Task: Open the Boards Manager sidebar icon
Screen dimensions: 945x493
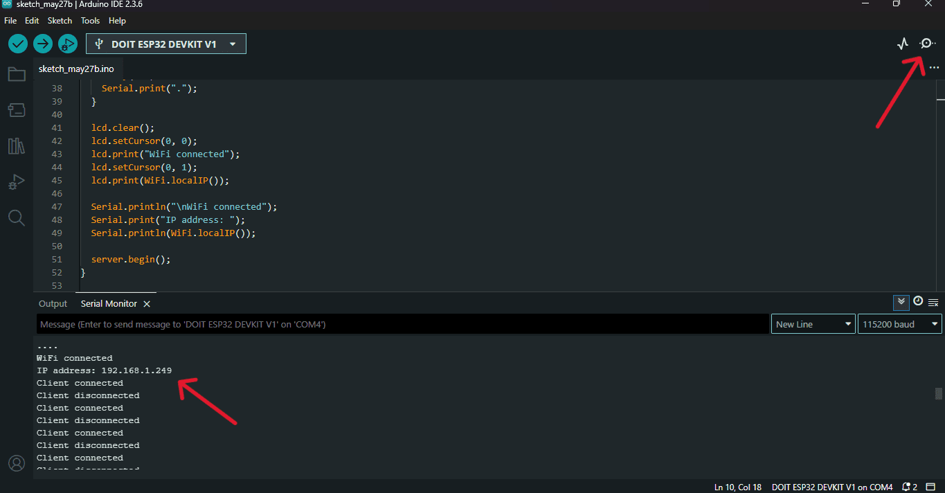Action: (17, 110)
